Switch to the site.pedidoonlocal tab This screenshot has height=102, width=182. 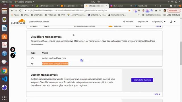click(71, 6)
